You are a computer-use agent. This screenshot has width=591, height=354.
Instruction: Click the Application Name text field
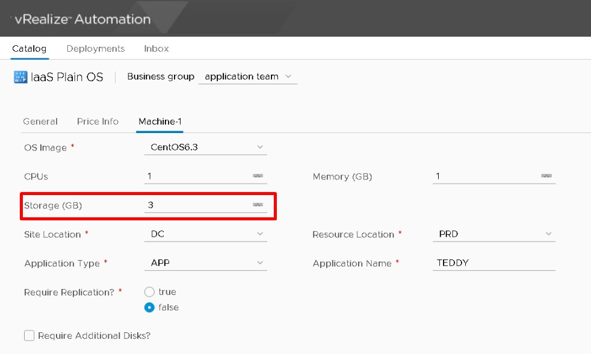pyautogui.click(x=494, y=263)
